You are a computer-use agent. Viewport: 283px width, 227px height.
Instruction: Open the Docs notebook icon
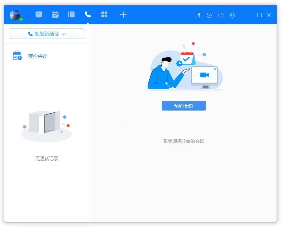pos(71,15)
